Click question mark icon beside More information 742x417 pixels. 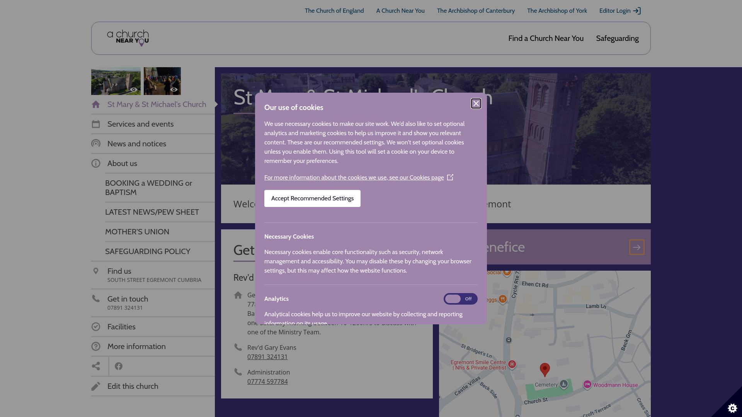(x=96, y=346)
